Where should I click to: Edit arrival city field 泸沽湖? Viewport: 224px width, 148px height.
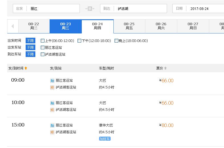[133, 9]
